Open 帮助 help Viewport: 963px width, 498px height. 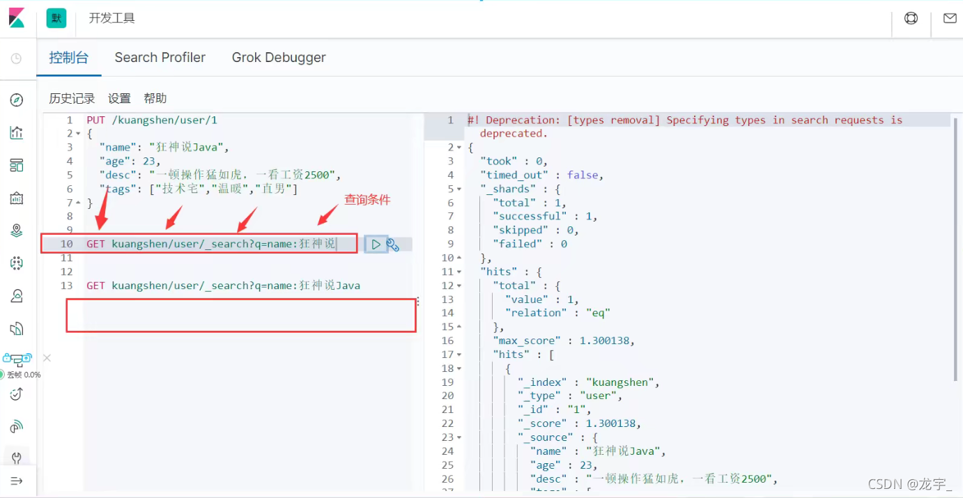155,98
